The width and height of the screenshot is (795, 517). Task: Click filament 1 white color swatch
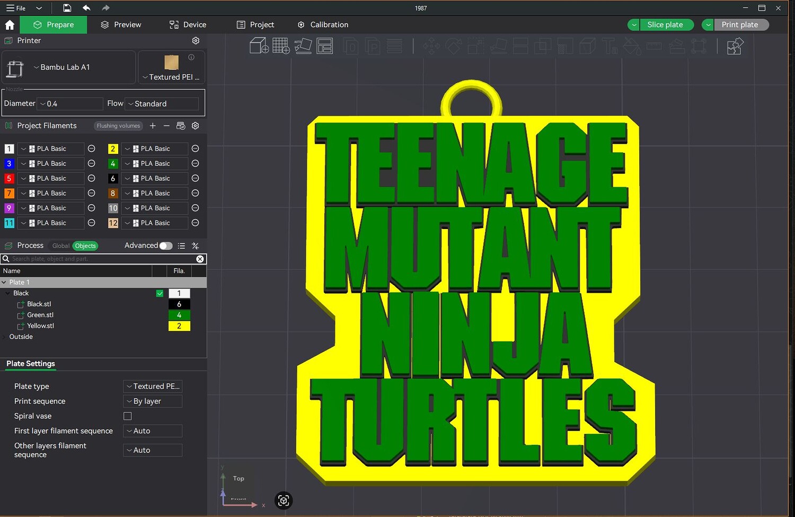click(9, 149)
